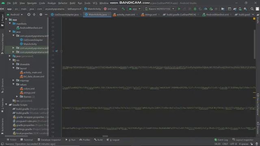Collapse the layout folder

coord(13,68)
